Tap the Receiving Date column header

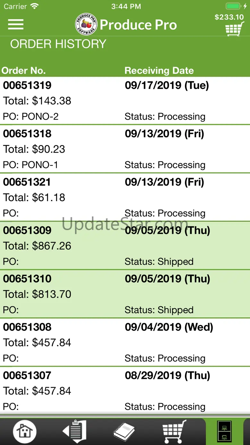[159, 71]
